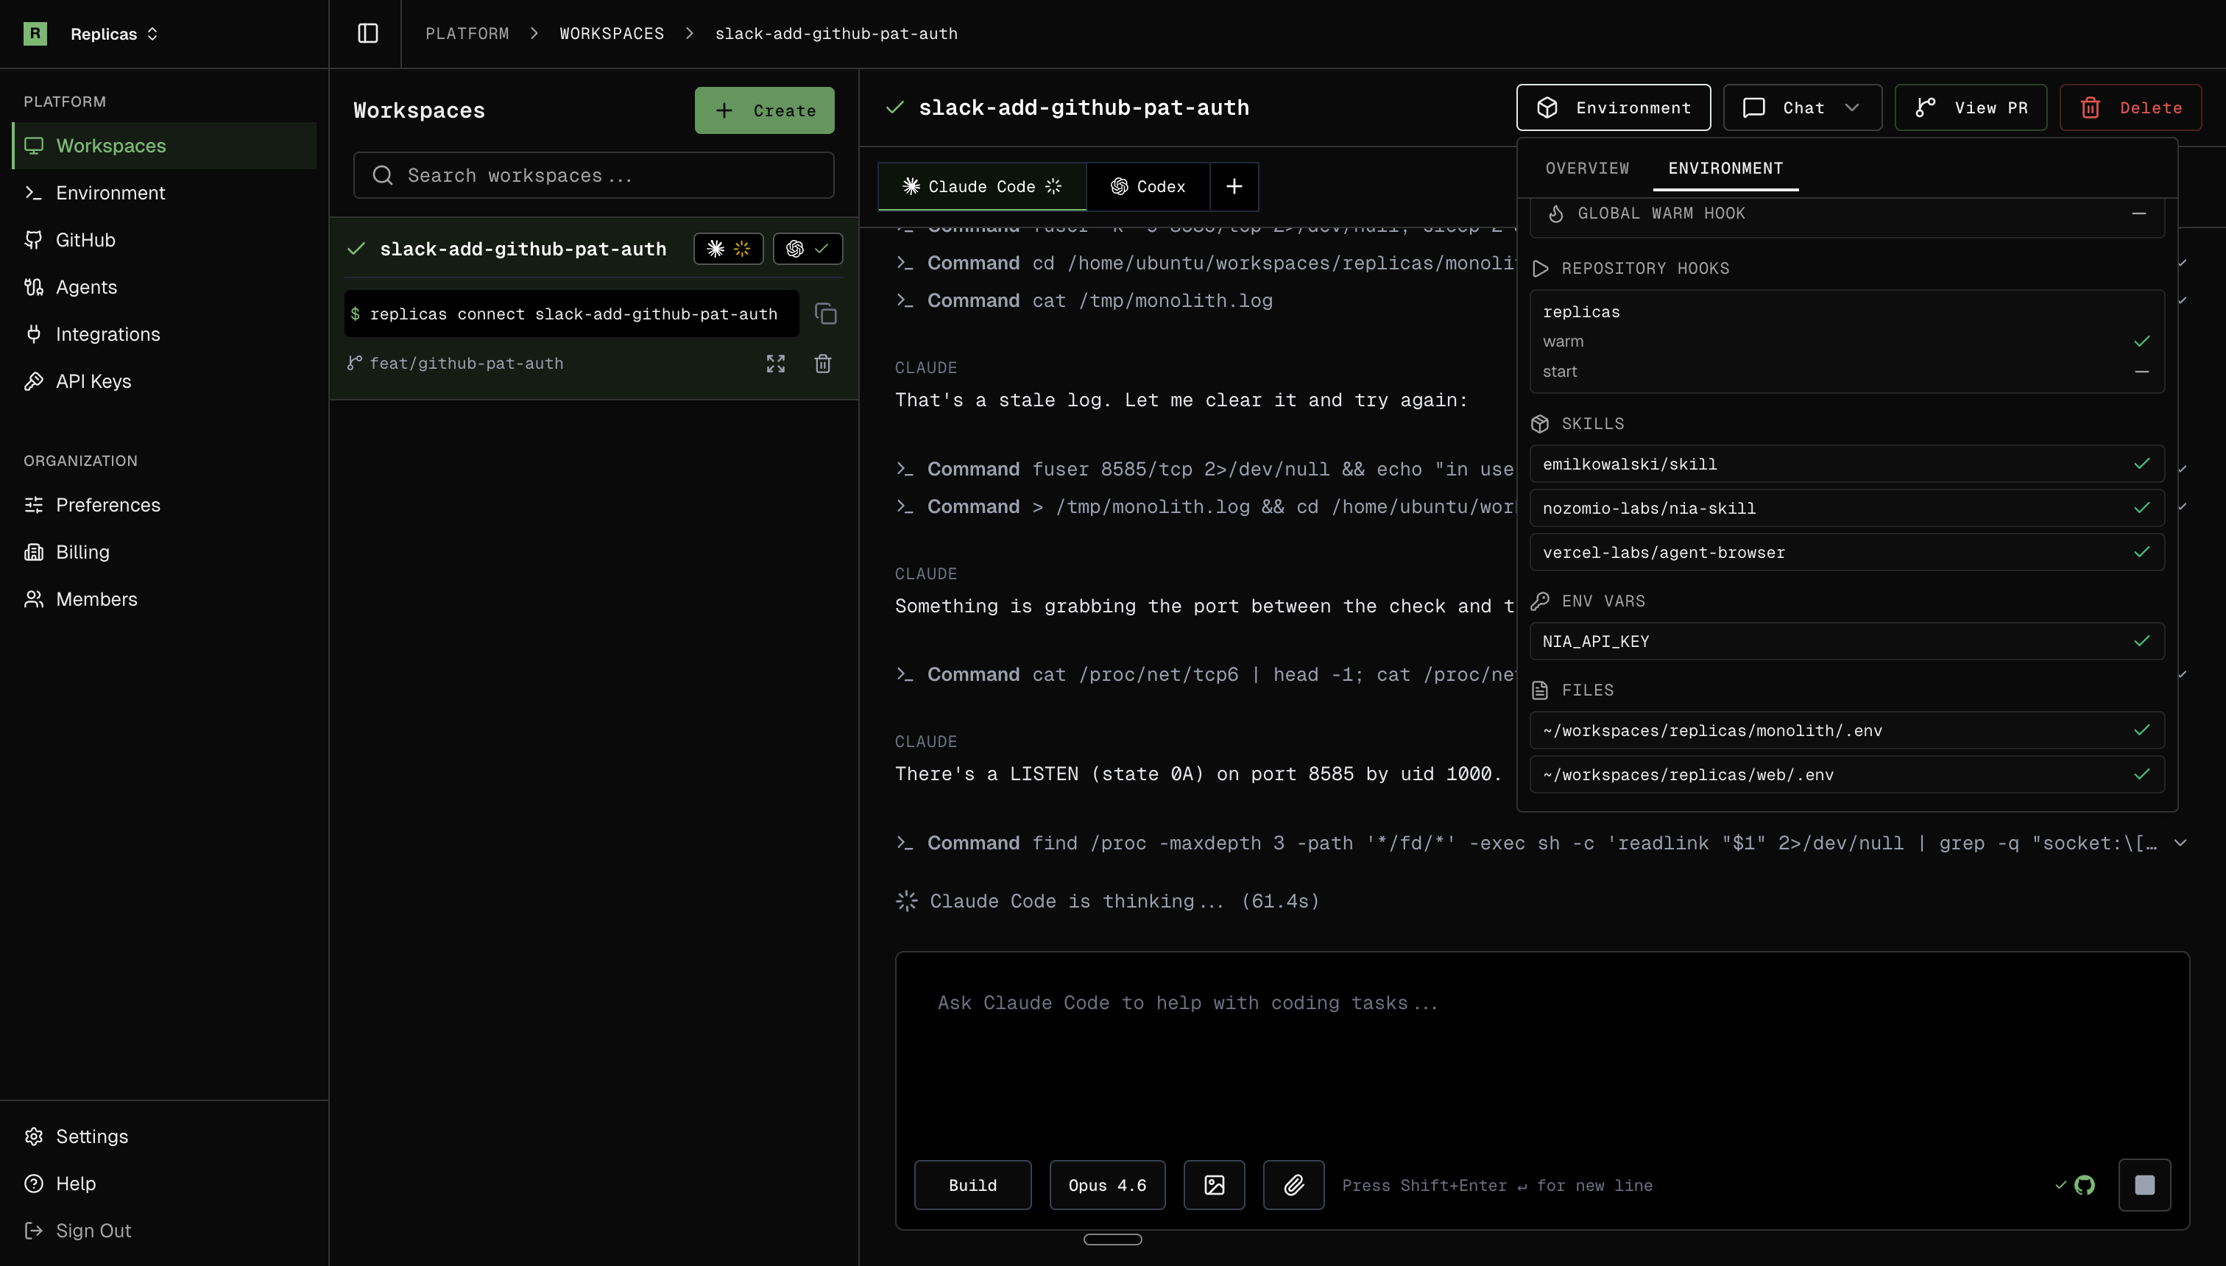This screenshot has height=1266, width=2226.
Task: Open GitHub section in sidebar
Action: pyautogui.click(x=164, y=240)
